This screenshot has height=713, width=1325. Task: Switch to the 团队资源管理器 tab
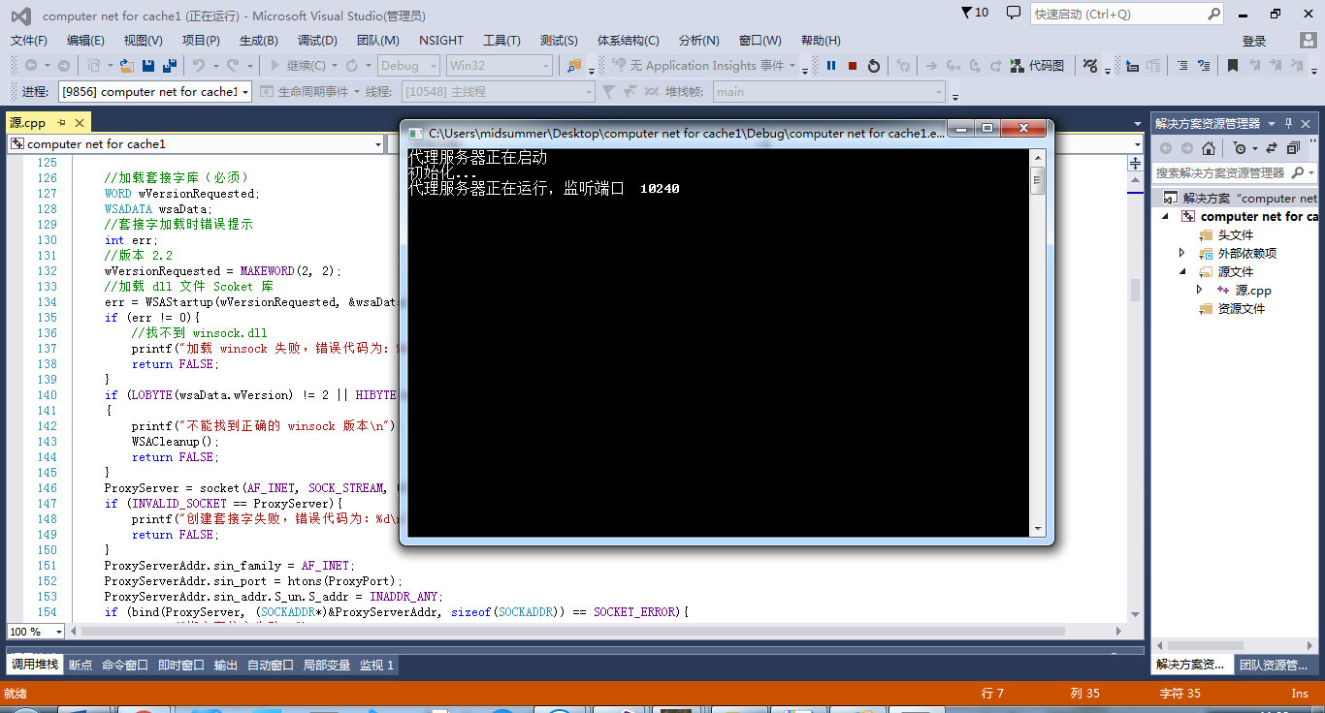coord(1274,666)
